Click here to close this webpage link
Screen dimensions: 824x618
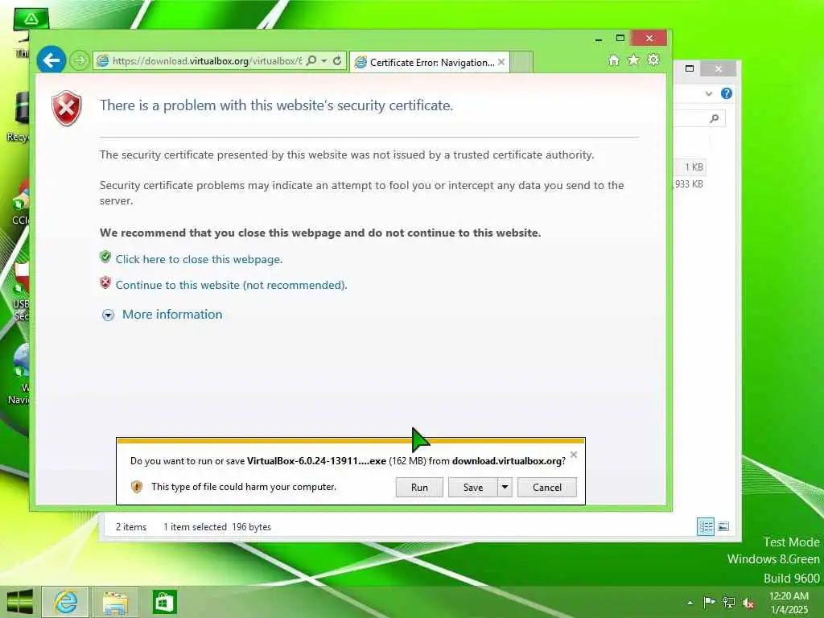pos(199,260)
